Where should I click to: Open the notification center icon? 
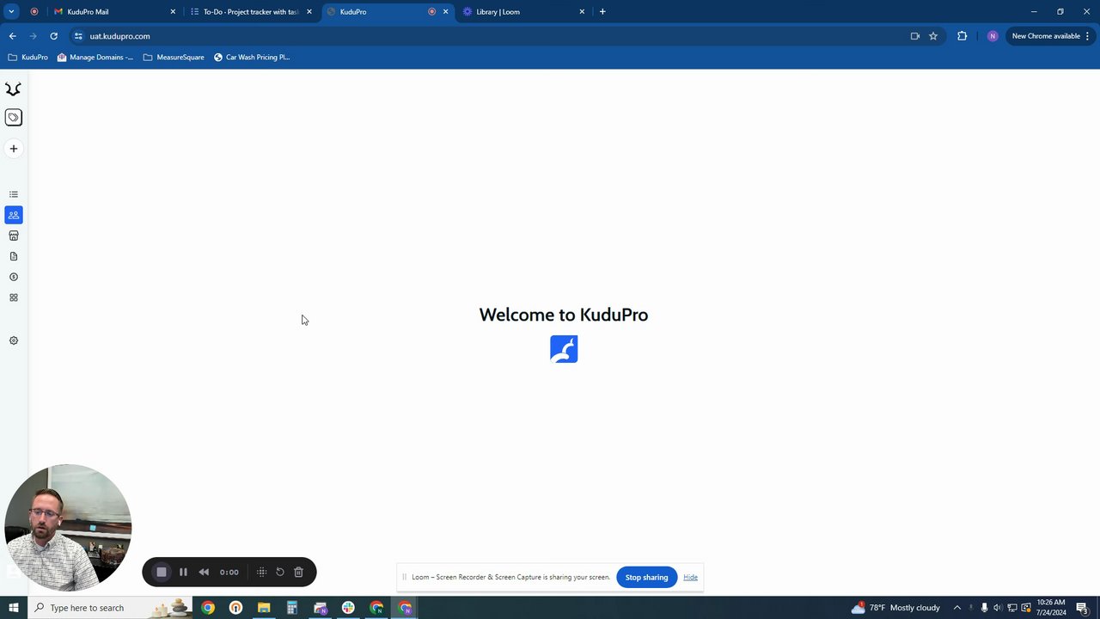[x=1083, y=608]
